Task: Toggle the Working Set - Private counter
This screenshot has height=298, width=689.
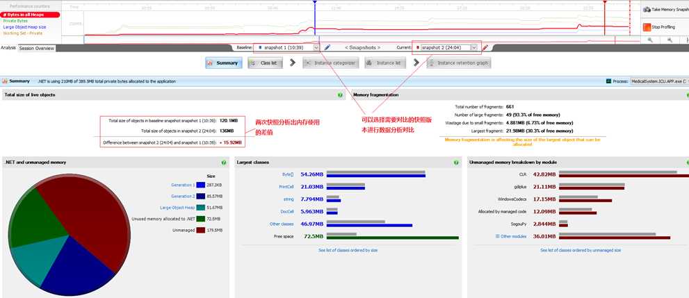Action: pos(23,33)
